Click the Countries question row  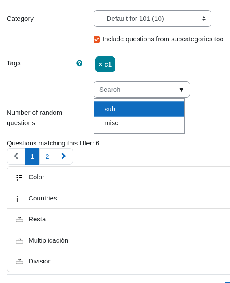click(x=118, y=198)
